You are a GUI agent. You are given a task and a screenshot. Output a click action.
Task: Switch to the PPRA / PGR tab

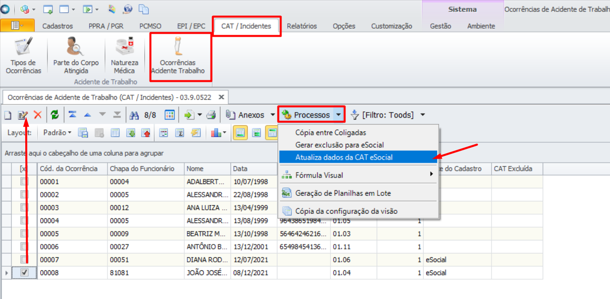pyautogui.click(x=106, y=26)
